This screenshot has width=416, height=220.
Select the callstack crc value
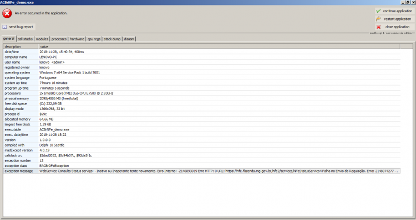click(66, 155)
